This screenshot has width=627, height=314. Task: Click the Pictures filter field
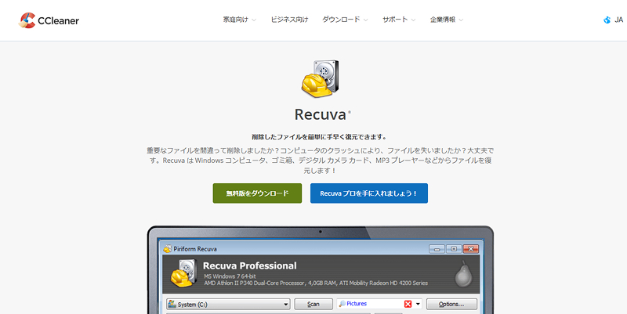[379, 304]
